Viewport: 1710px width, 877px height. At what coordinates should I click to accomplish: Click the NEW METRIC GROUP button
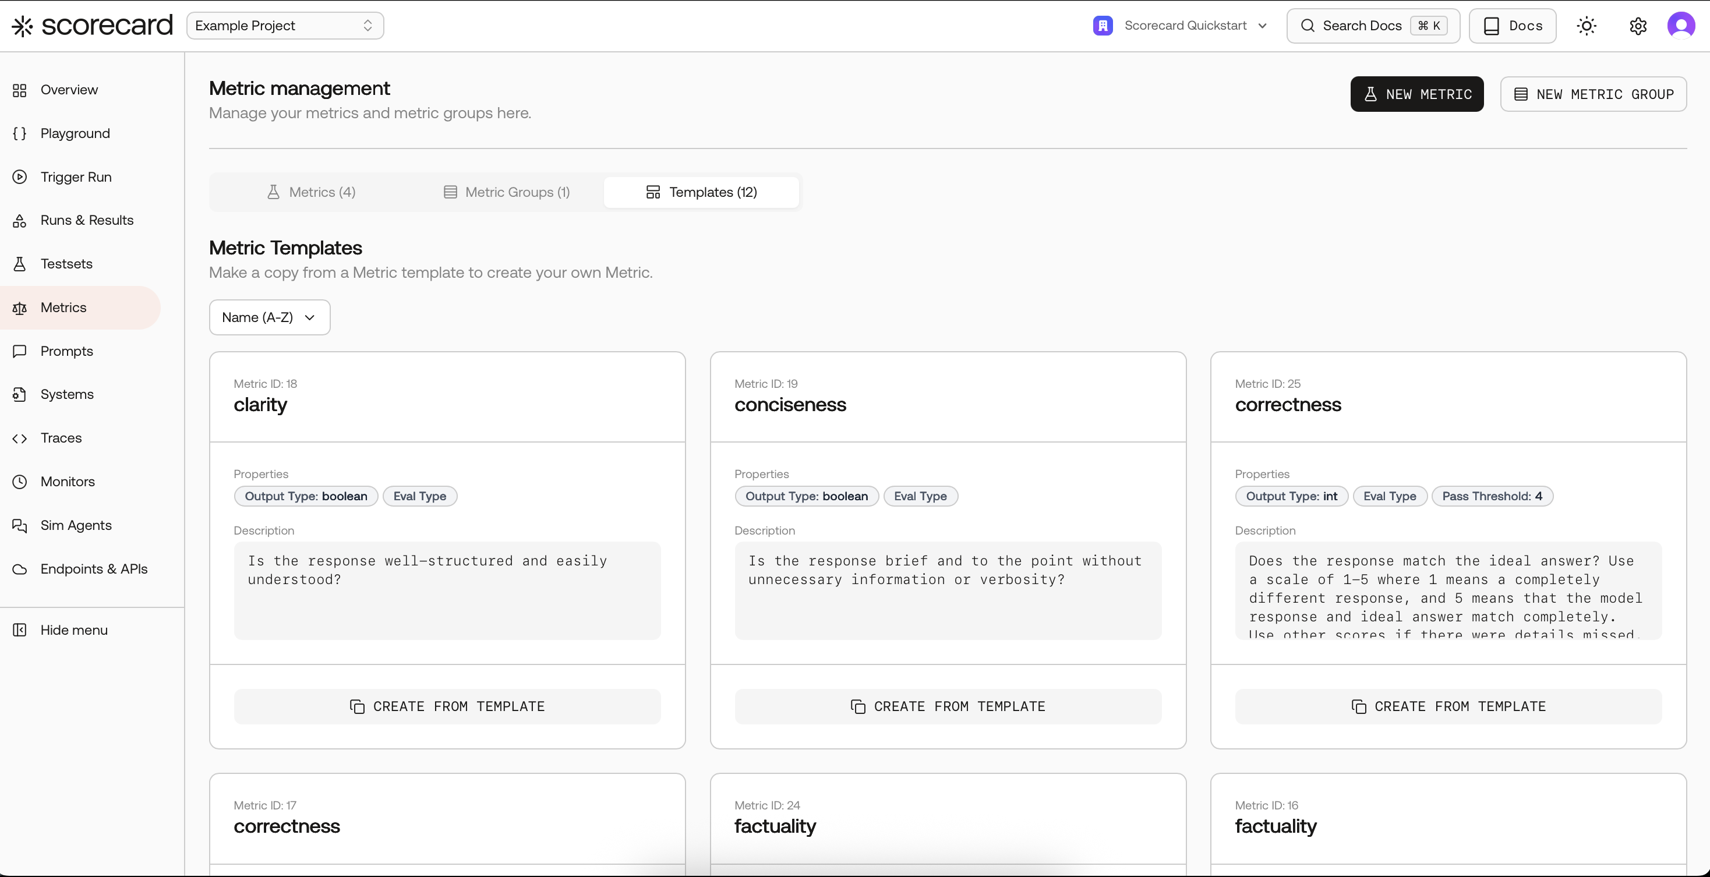pyautogui.click(x=1593, y=94)
